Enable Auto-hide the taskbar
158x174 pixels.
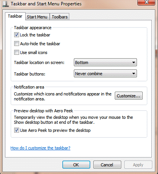(x=16, y=44)
